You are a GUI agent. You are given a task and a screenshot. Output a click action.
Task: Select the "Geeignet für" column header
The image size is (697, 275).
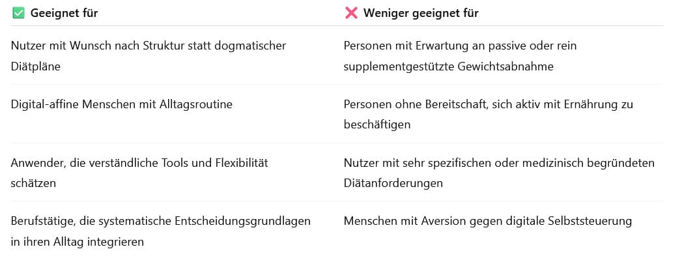(x=64, y=13)
